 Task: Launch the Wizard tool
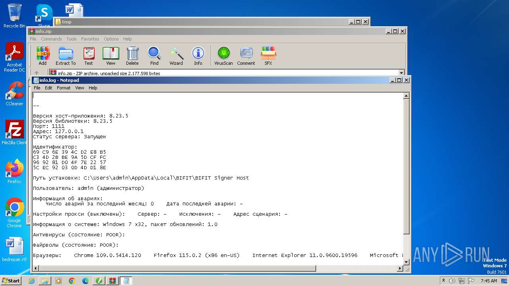176,56
